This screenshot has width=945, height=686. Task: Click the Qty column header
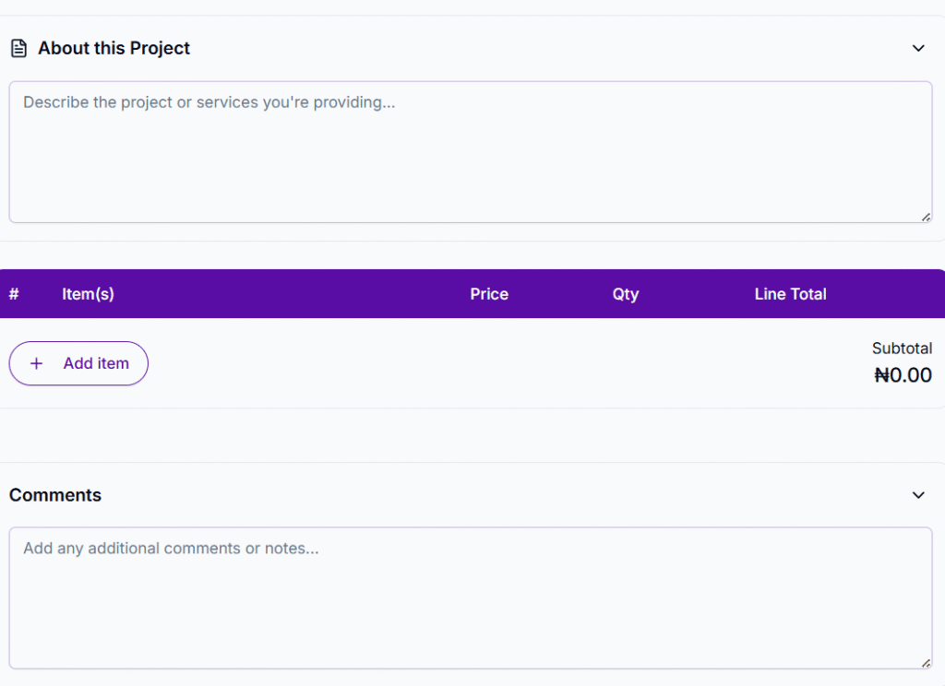[x=626, y=294]
